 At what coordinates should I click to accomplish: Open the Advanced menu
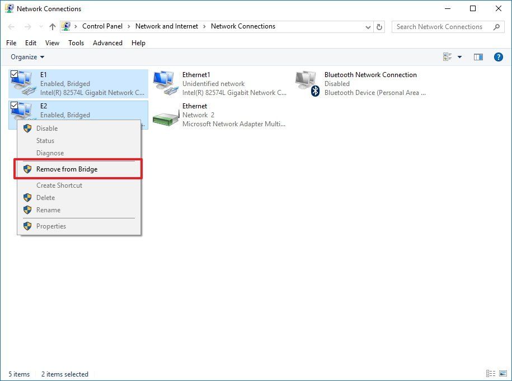[x=107, y=42]
